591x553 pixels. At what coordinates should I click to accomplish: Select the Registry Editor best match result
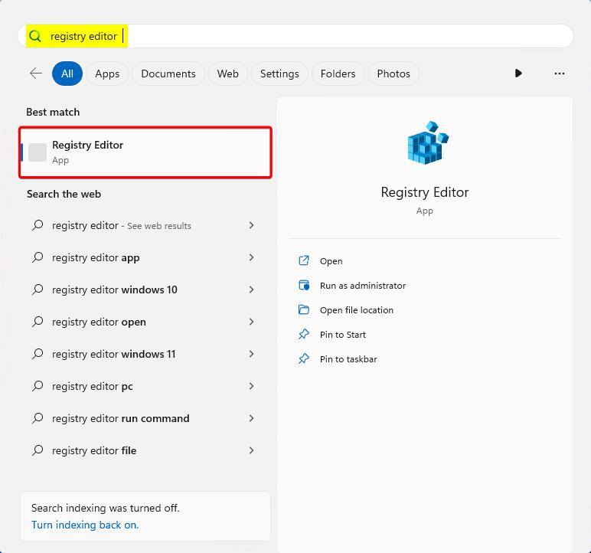click(145, 152)
